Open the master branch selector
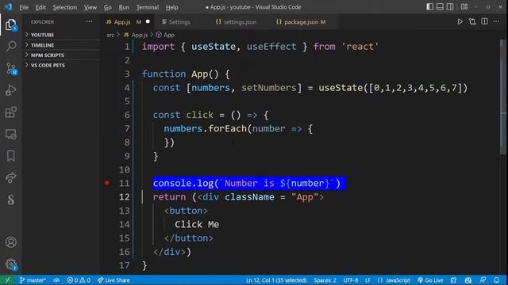The width and height of the screenshot is (508, 285). 33,280
